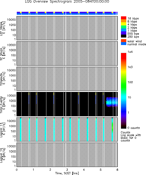Click the time axis tick label 0
This screenshot has width=146, height=175.
coord(17,170)
